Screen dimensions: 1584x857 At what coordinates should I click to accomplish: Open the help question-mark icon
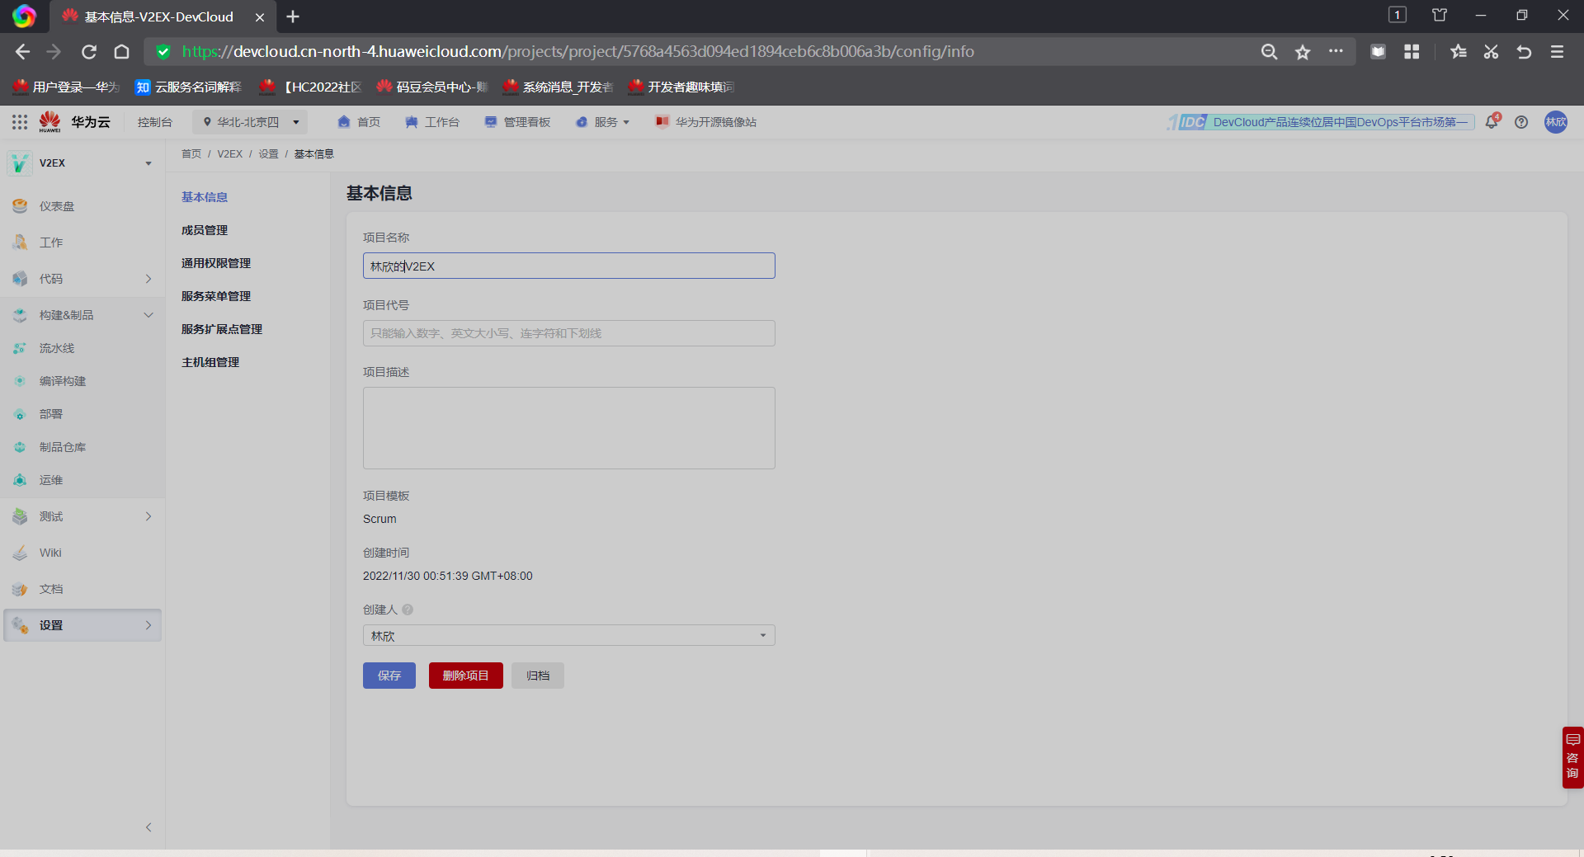[1521, 122]
